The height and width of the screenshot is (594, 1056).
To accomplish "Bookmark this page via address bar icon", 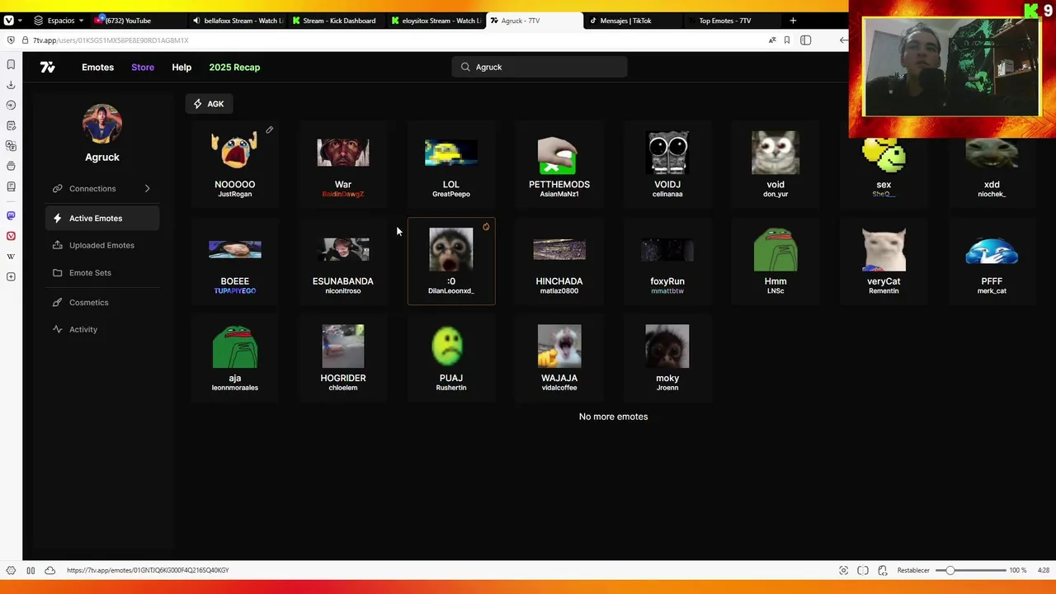I will tap(787, 40).
